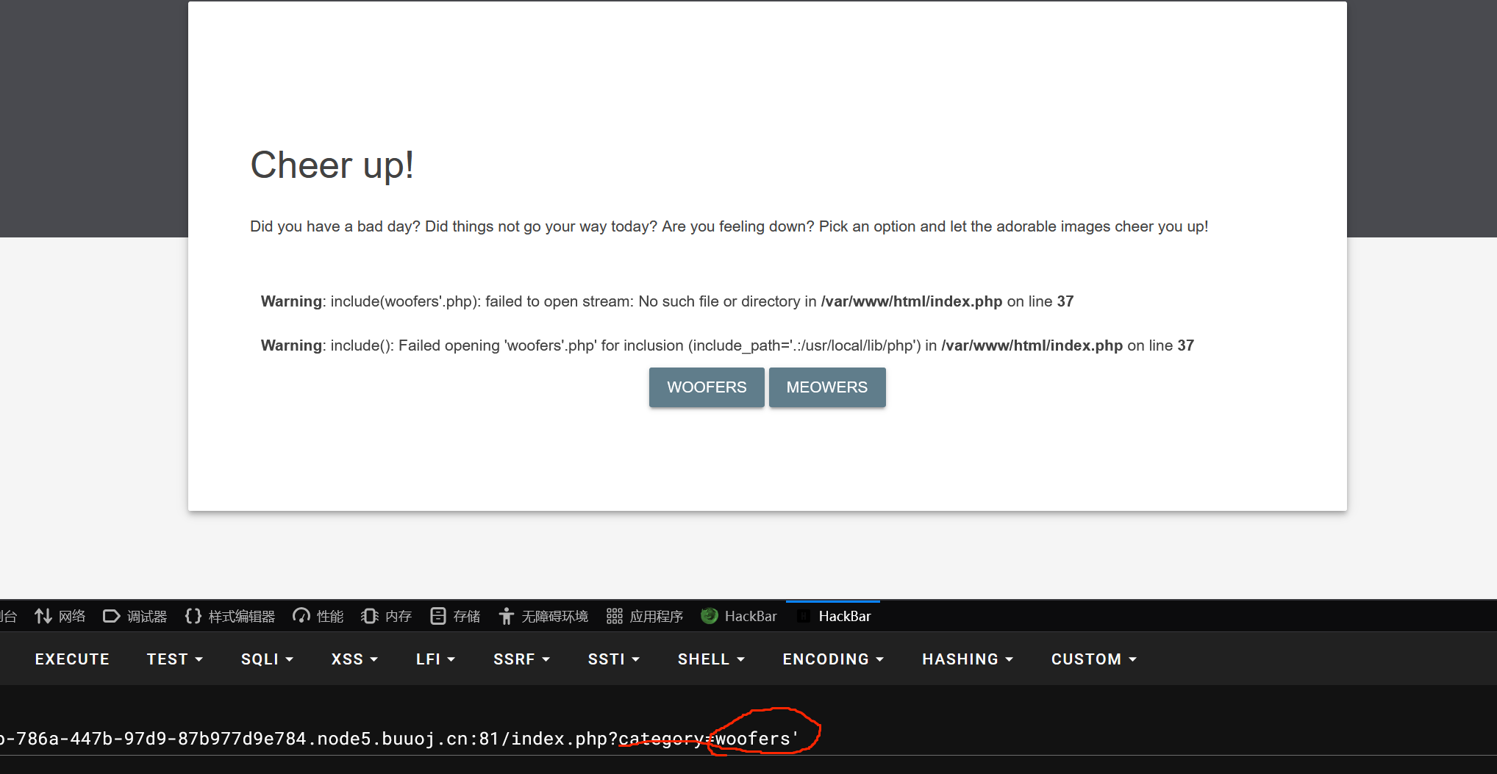
Task: Expand the ENCODING dropdown
Action: [832, 659]
